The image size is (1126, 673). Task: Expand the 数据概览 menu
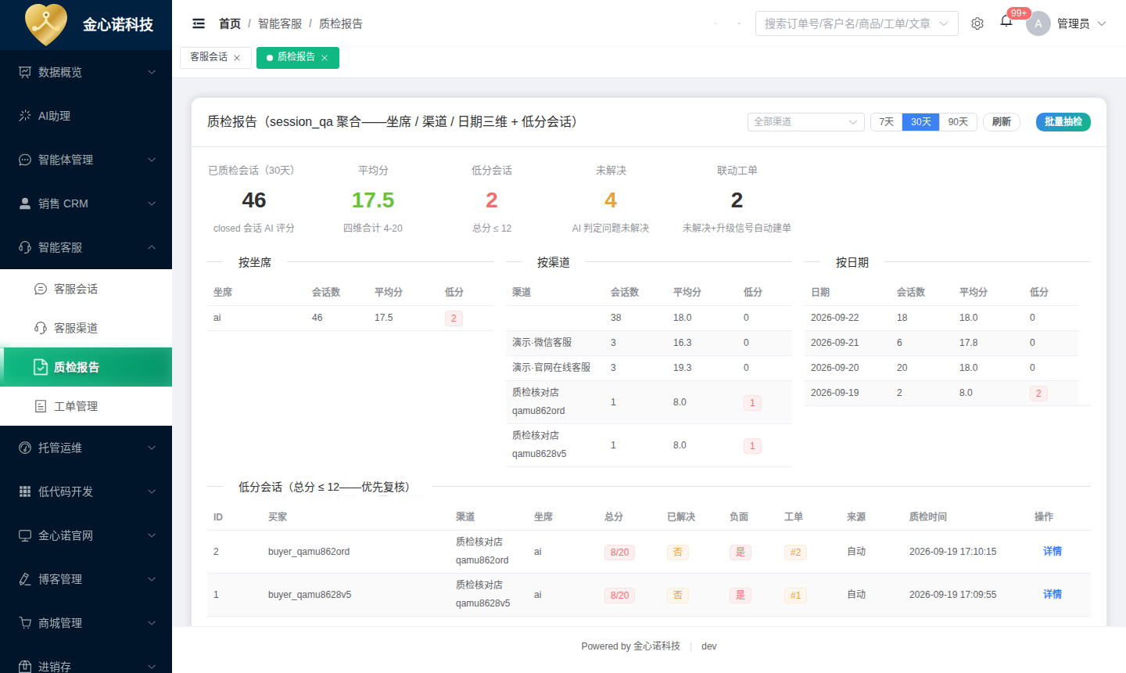point(86,72)
